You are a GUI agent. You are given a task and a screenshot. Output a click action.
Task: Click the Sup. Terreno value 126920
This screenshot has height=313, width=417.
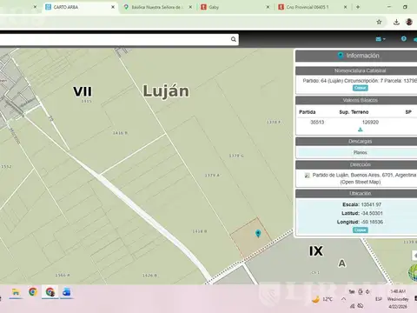[x=370, y=123]
